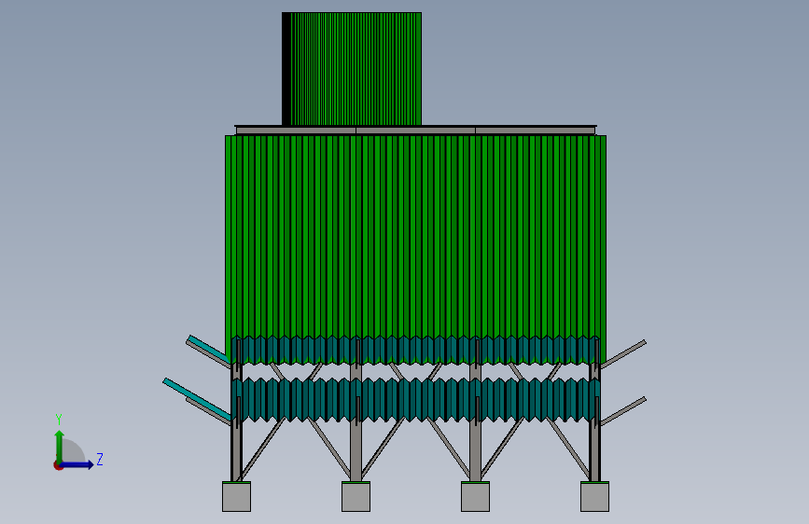Click the red origin ball of the triad

tap(58, 465)
